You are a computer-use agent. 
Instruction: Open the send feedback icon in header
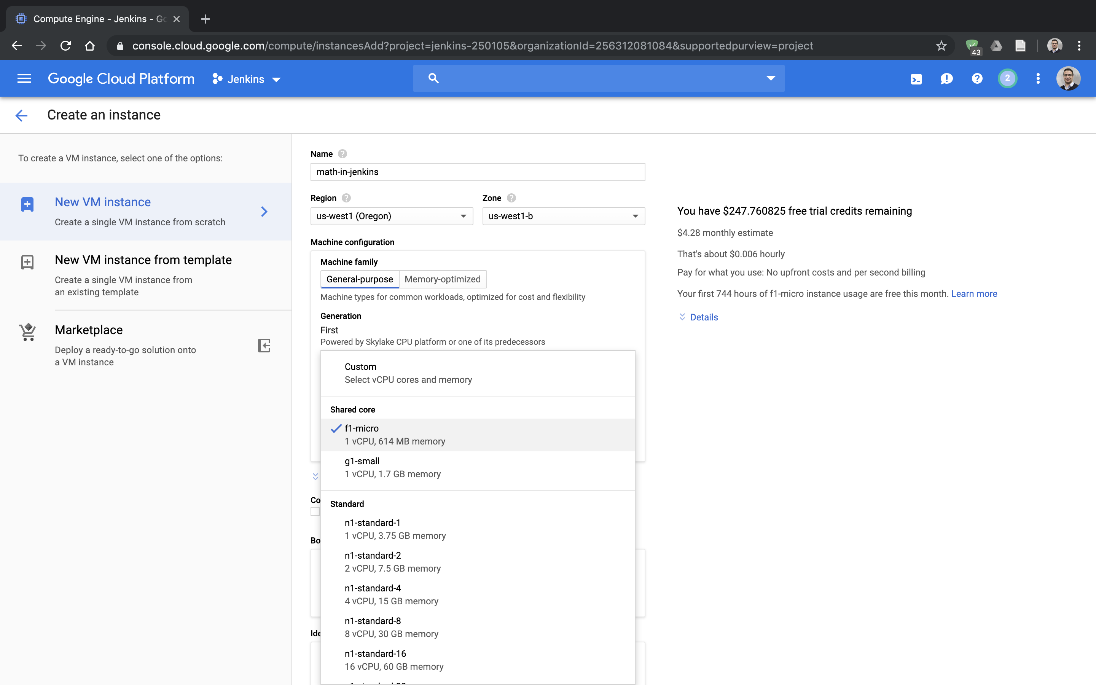946,79
